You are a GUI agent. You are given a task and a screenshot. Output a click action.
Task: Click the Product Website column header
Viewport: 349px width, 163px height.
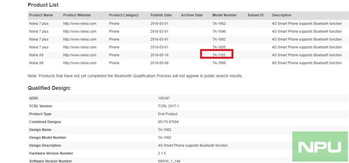pyautogui.click(x=77, y=15)
